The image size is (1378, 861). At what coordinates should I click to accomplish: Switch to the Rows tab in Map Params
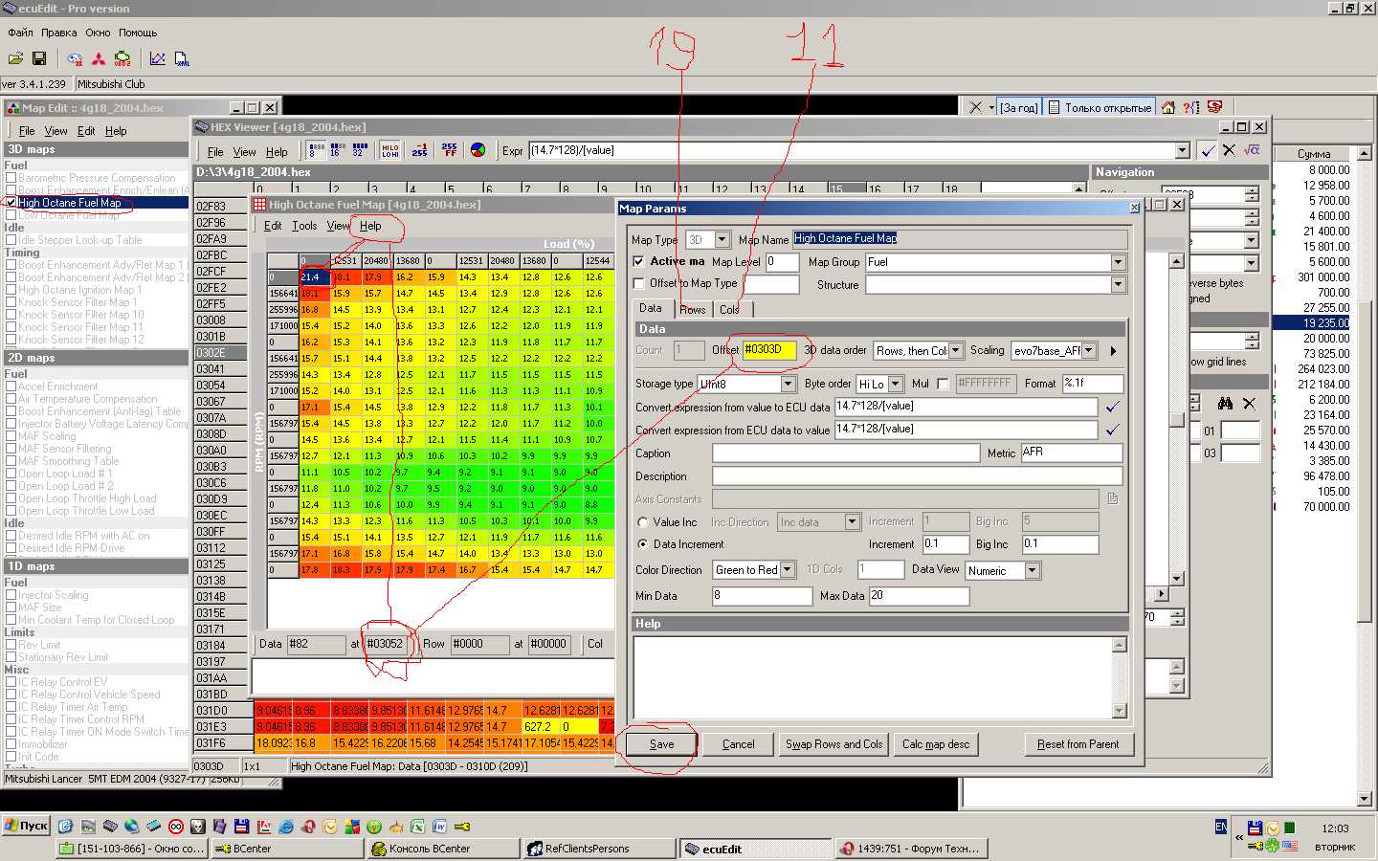tap(693, 309)
